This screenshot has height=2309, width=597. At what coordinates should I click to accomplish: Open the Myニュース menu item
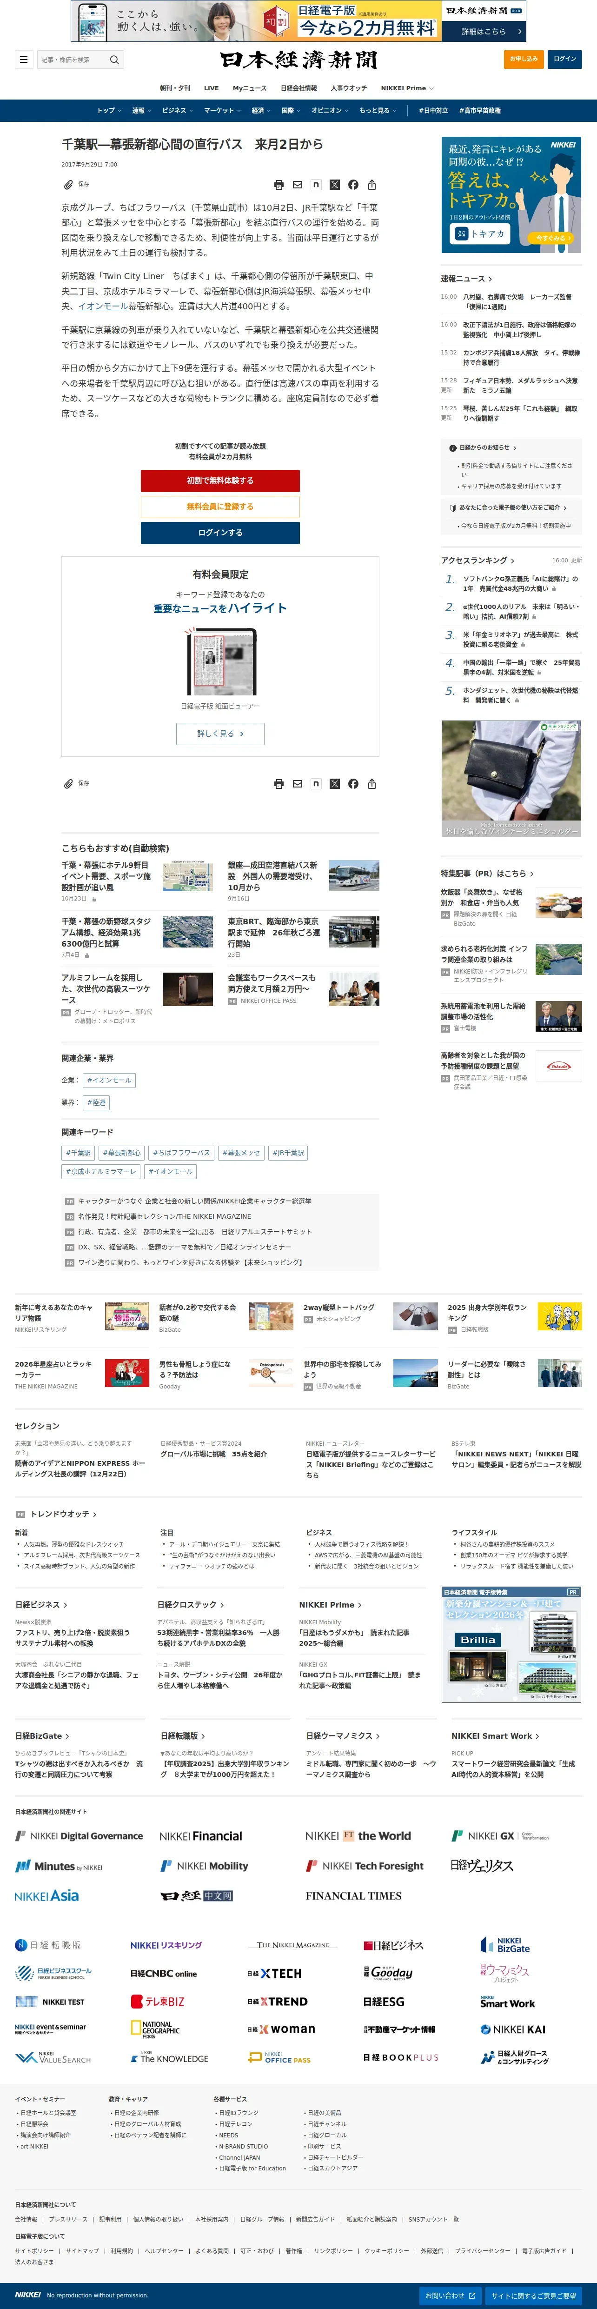249,88
